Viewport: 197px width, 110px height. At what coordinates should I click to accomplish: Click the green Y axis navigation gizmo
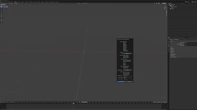point(165,8)
